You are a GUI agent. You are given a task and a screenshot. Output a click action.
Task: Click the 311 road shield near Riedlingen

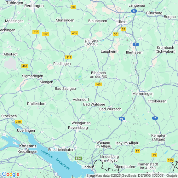(x=69, y=57)
